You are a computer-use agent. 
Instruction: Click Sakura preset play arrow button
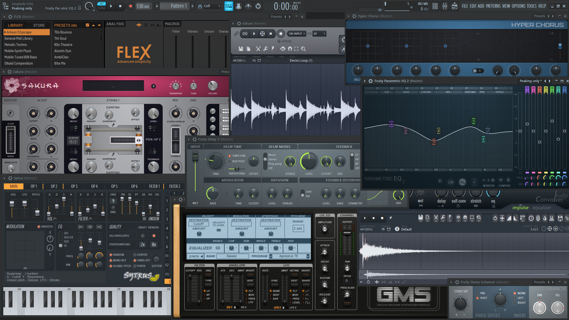[x=154, y=86]
